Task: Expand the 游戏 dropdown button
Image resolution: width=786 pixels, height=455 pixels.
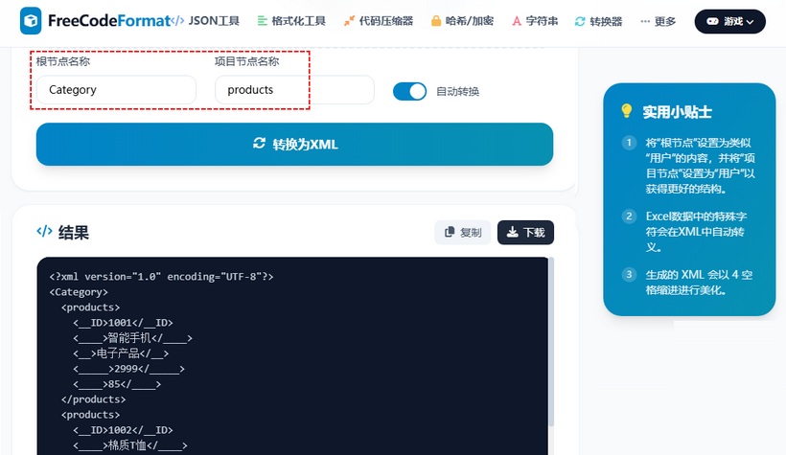Action: 729,21
